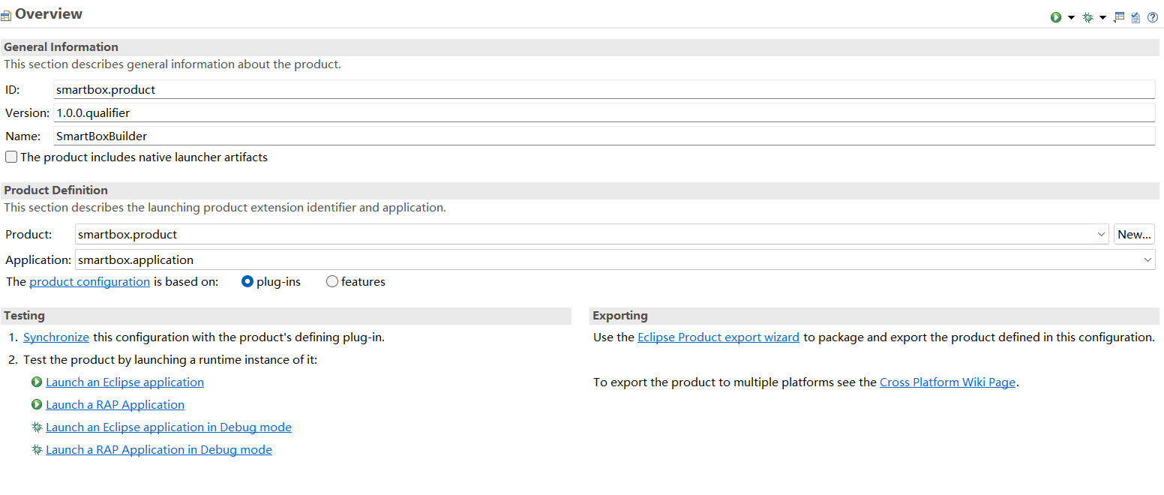
Task: Click the Overview page title text
Action: tap(49, 14)
